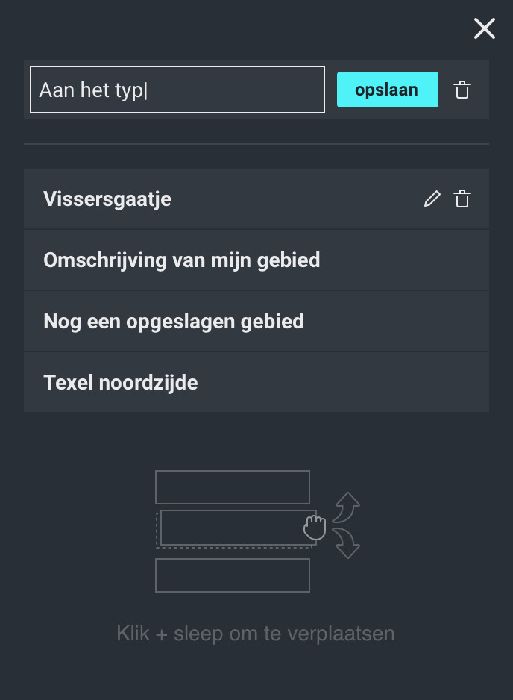Select the Vissersgaatje saved area
This screenshot has width=513, height=700.
point(224,199)
